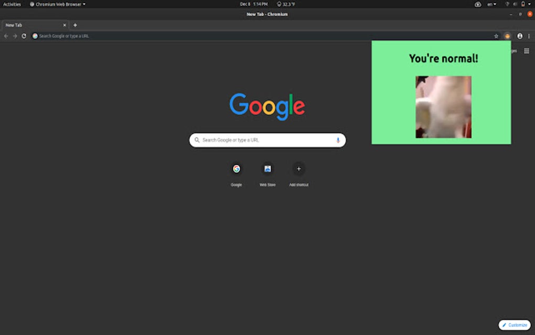Toggle the volume icon in the system tray
The width and height of the screenshot is (535, 335).
(516, 4)
